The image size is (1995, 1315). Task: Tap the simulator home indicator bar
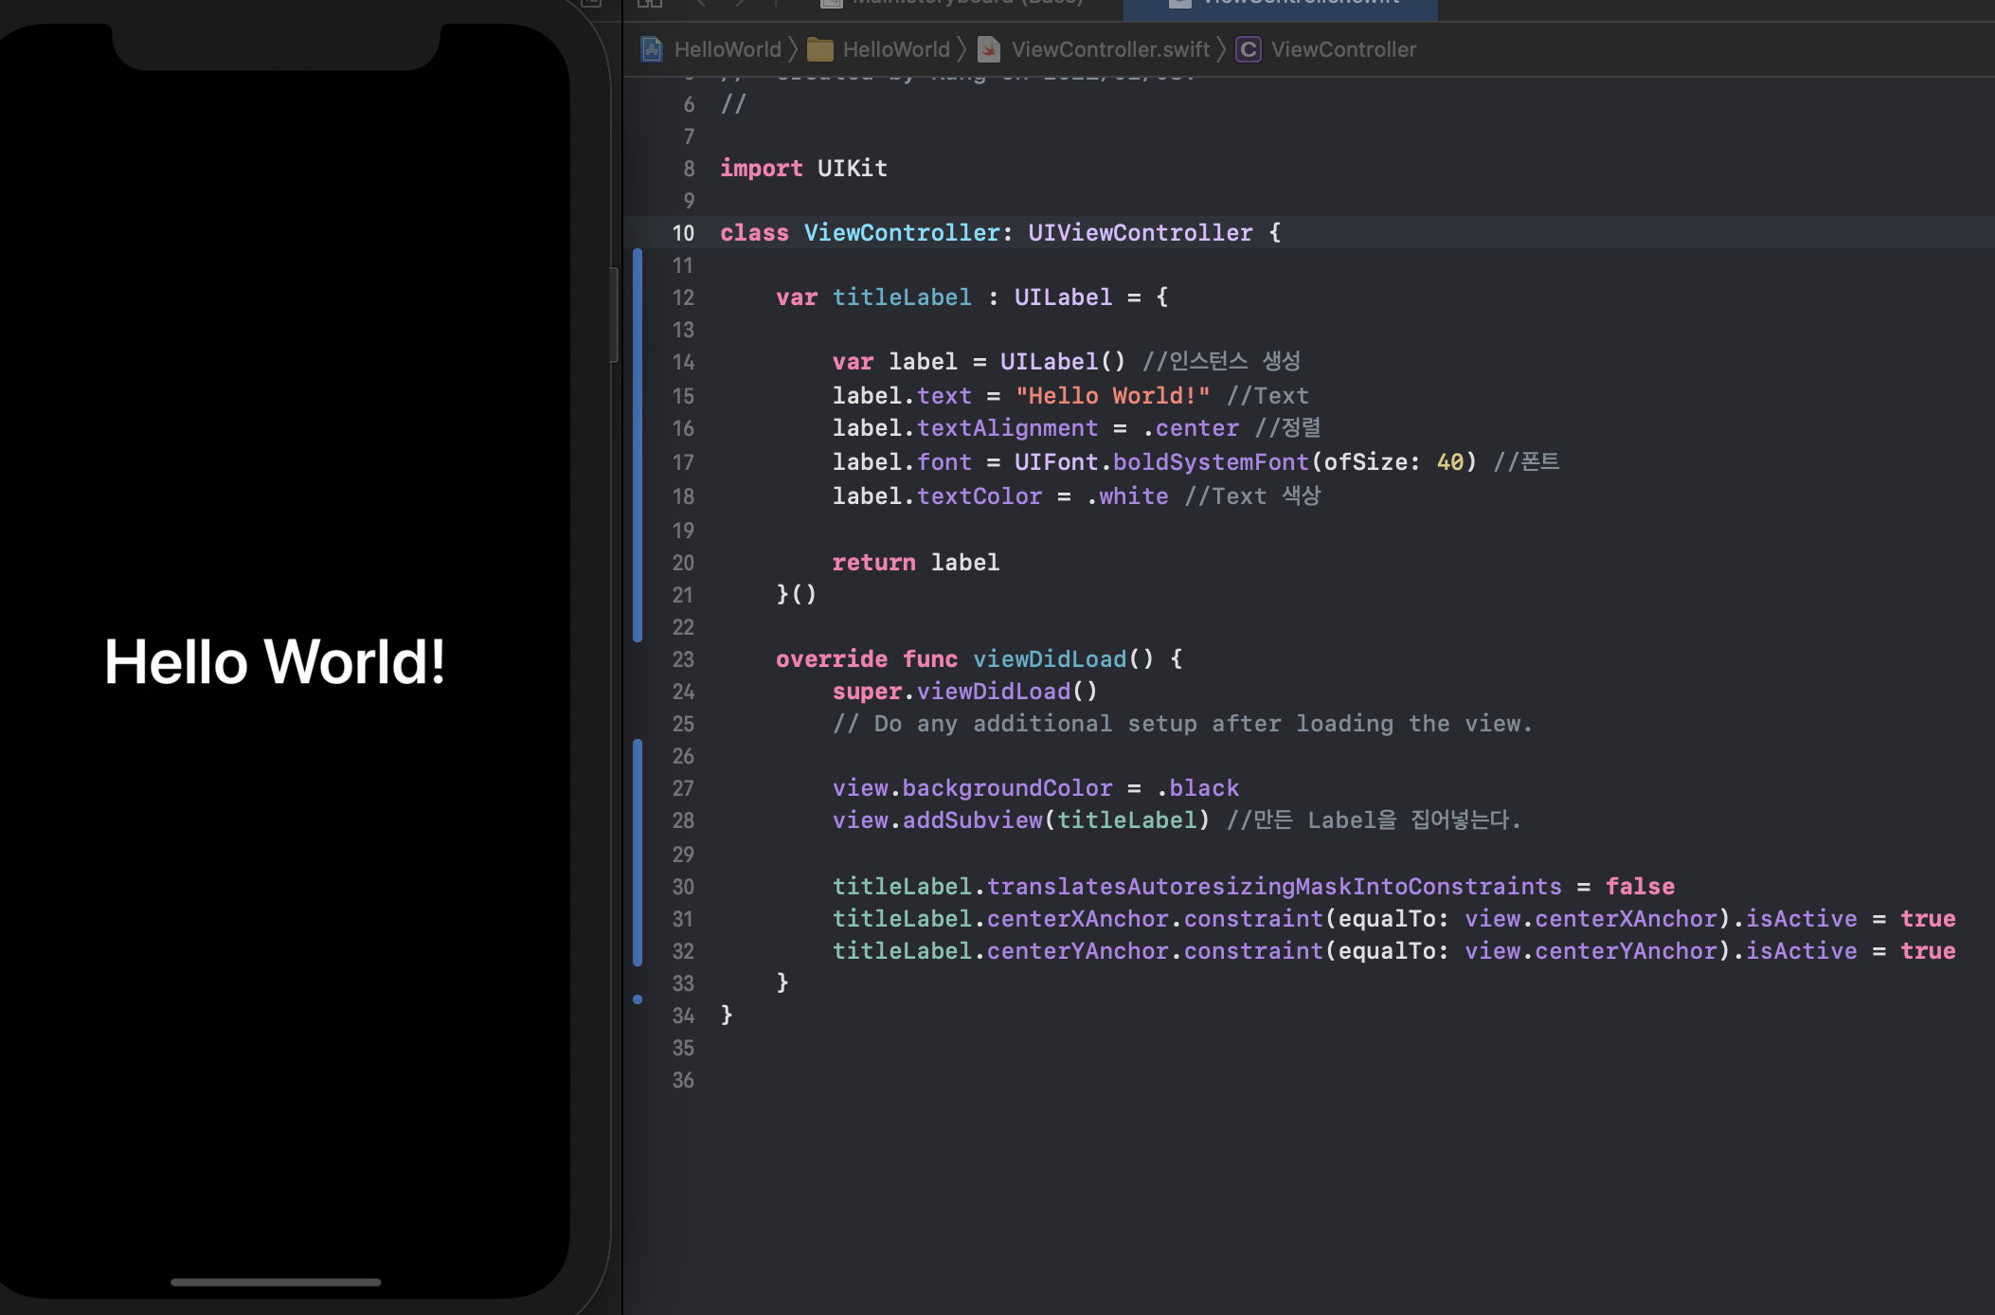tap(276, 1282)
